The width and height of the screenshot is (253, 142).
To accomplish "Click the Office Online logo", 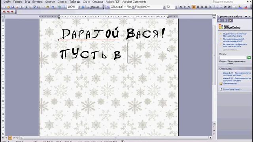I will 230,27.
